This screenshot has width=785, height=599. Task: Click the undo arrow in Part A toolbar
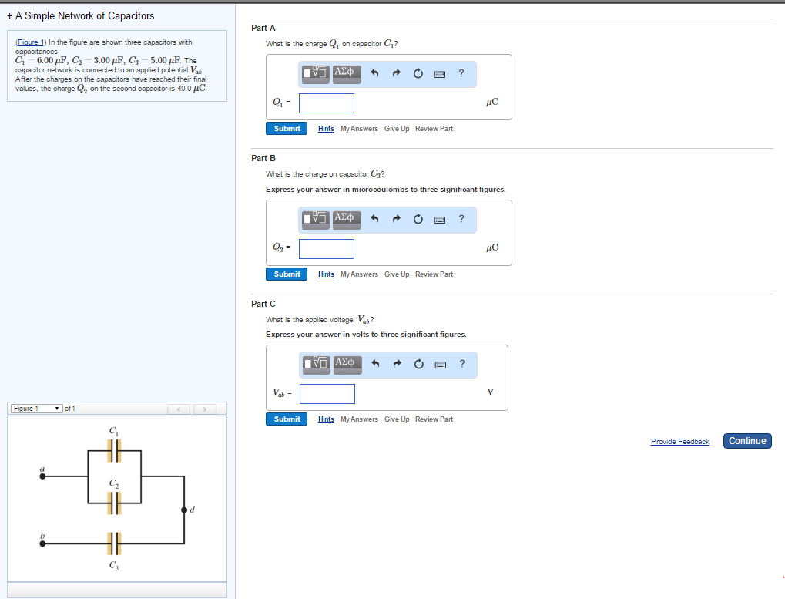374,73
